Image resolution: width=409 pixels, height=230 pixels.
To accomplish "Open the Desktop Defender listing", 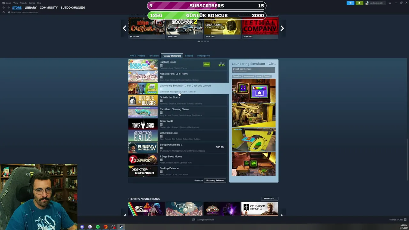I will [178, 171].
